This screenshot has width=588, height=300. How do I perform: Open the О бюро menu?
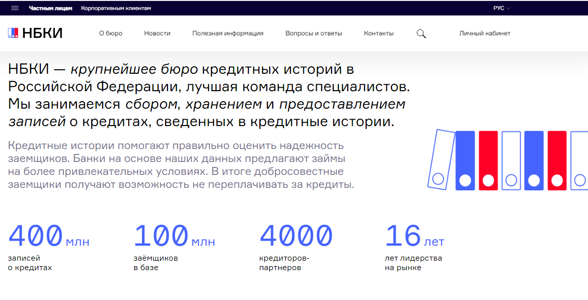pos(111,33)
